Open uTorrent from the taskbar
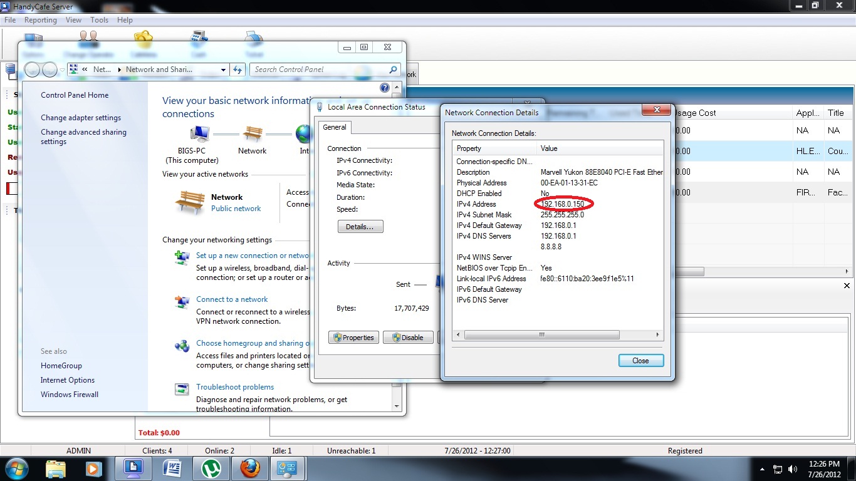This screenshot has height=481, width=856. 211,468
